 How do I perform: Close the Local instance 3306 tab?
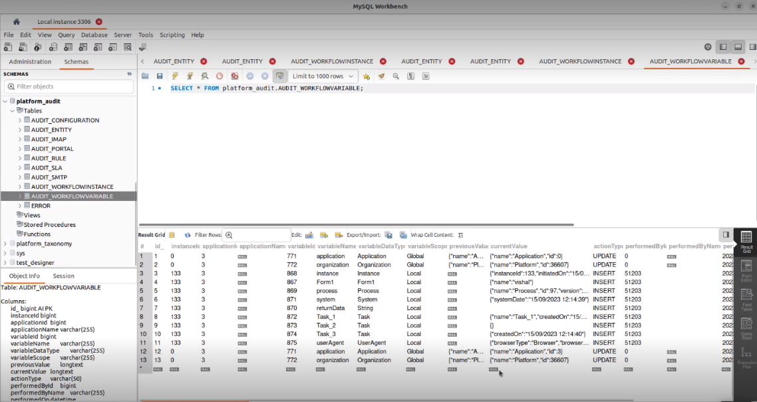click(x=99, y=22)
